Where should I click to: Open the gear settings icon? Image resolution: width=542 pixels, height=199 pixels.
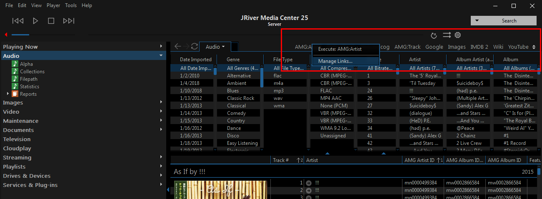coord(457,35)
